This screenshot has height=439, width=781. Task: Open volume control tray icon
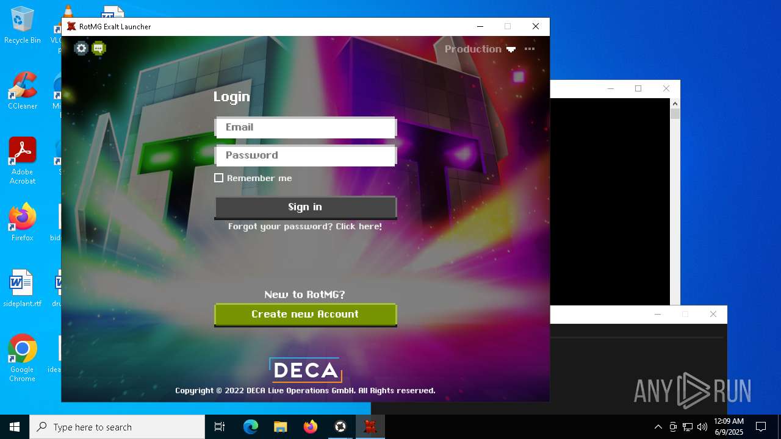click(702, 427)
